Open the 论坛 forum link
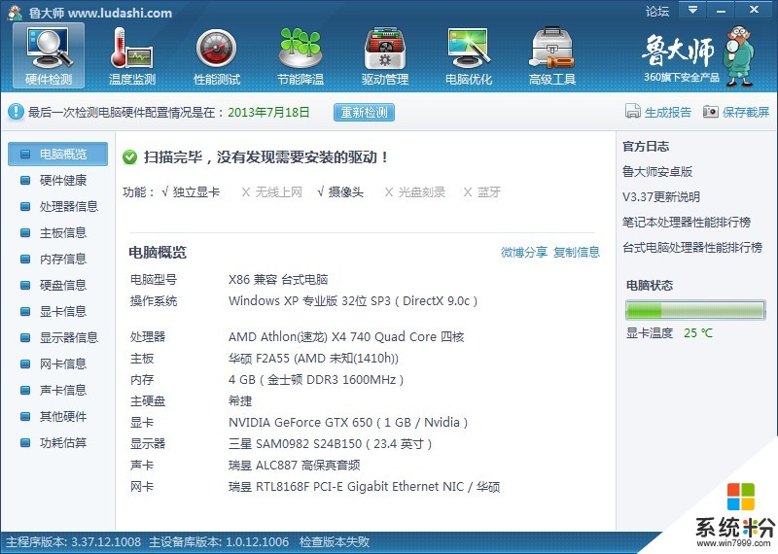The height and width of the screenshot is (554, 778). tap(657, 12)
